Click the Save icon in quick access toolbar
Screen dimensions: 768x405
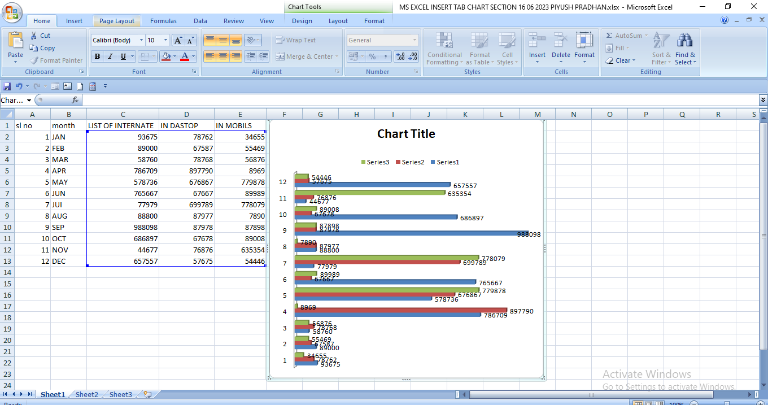click(7, 86)
